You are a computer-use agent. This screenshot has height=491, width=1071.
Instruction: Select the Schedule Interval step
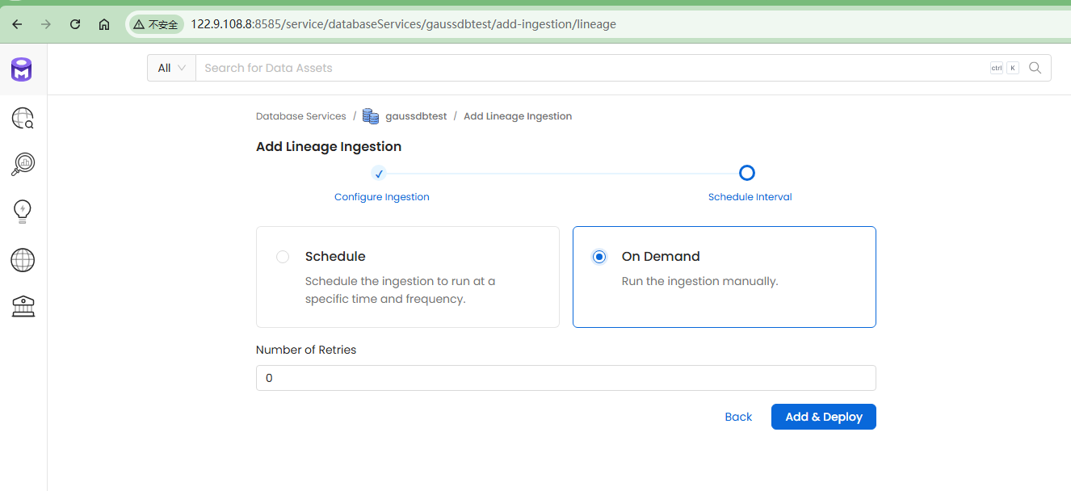pos(750,197)
